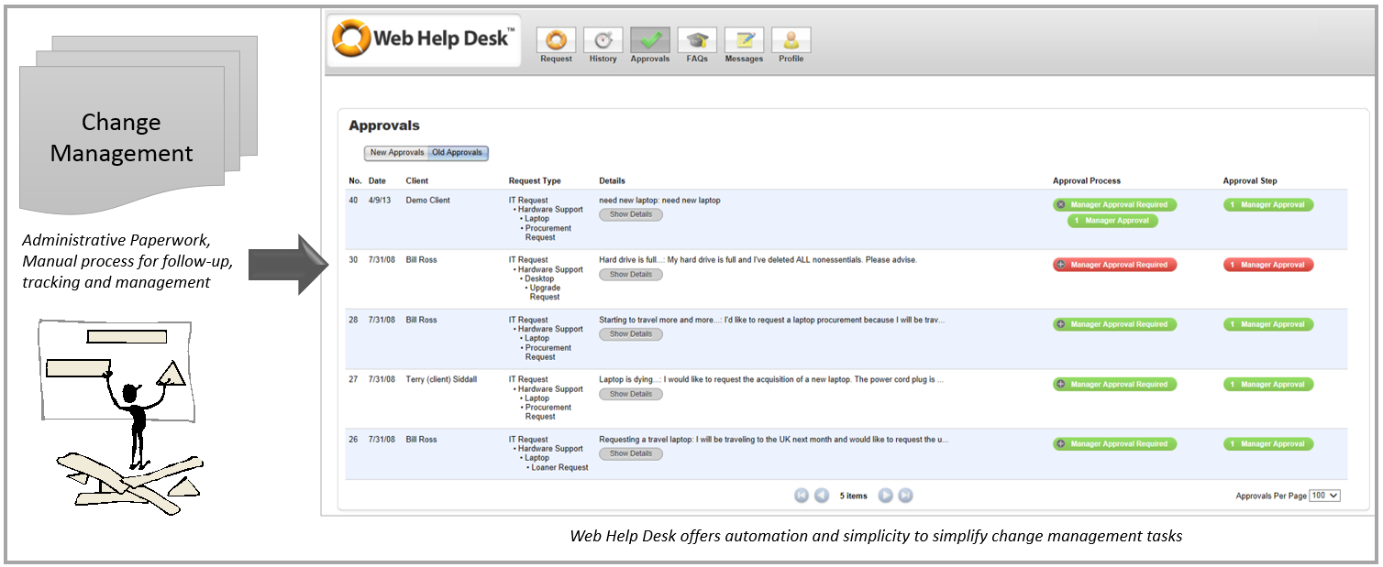Click Approval Step badge for request 28
The height and width of the screenshot is (567, 1383).
click(x=1268, y=324)
